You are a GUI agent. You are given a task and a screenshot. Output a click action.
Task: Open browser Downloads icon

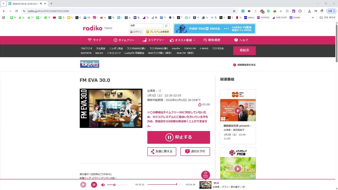click(309, 11)
